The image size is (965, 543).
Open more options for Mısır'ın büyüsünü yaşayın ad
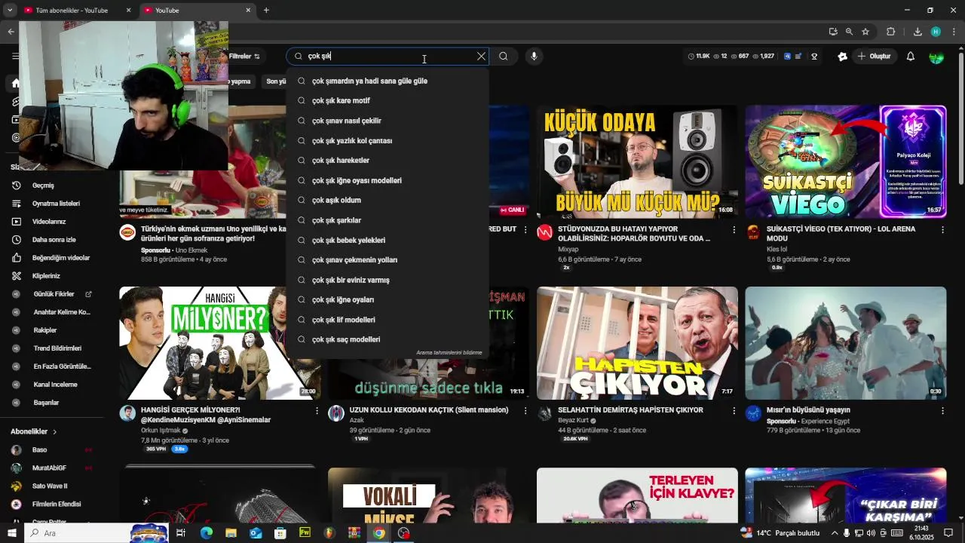[942, 411]
